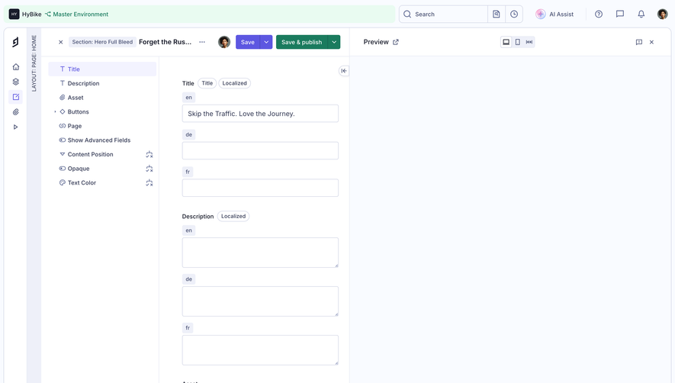Open the Save dropdown arrow

point(266,42)
